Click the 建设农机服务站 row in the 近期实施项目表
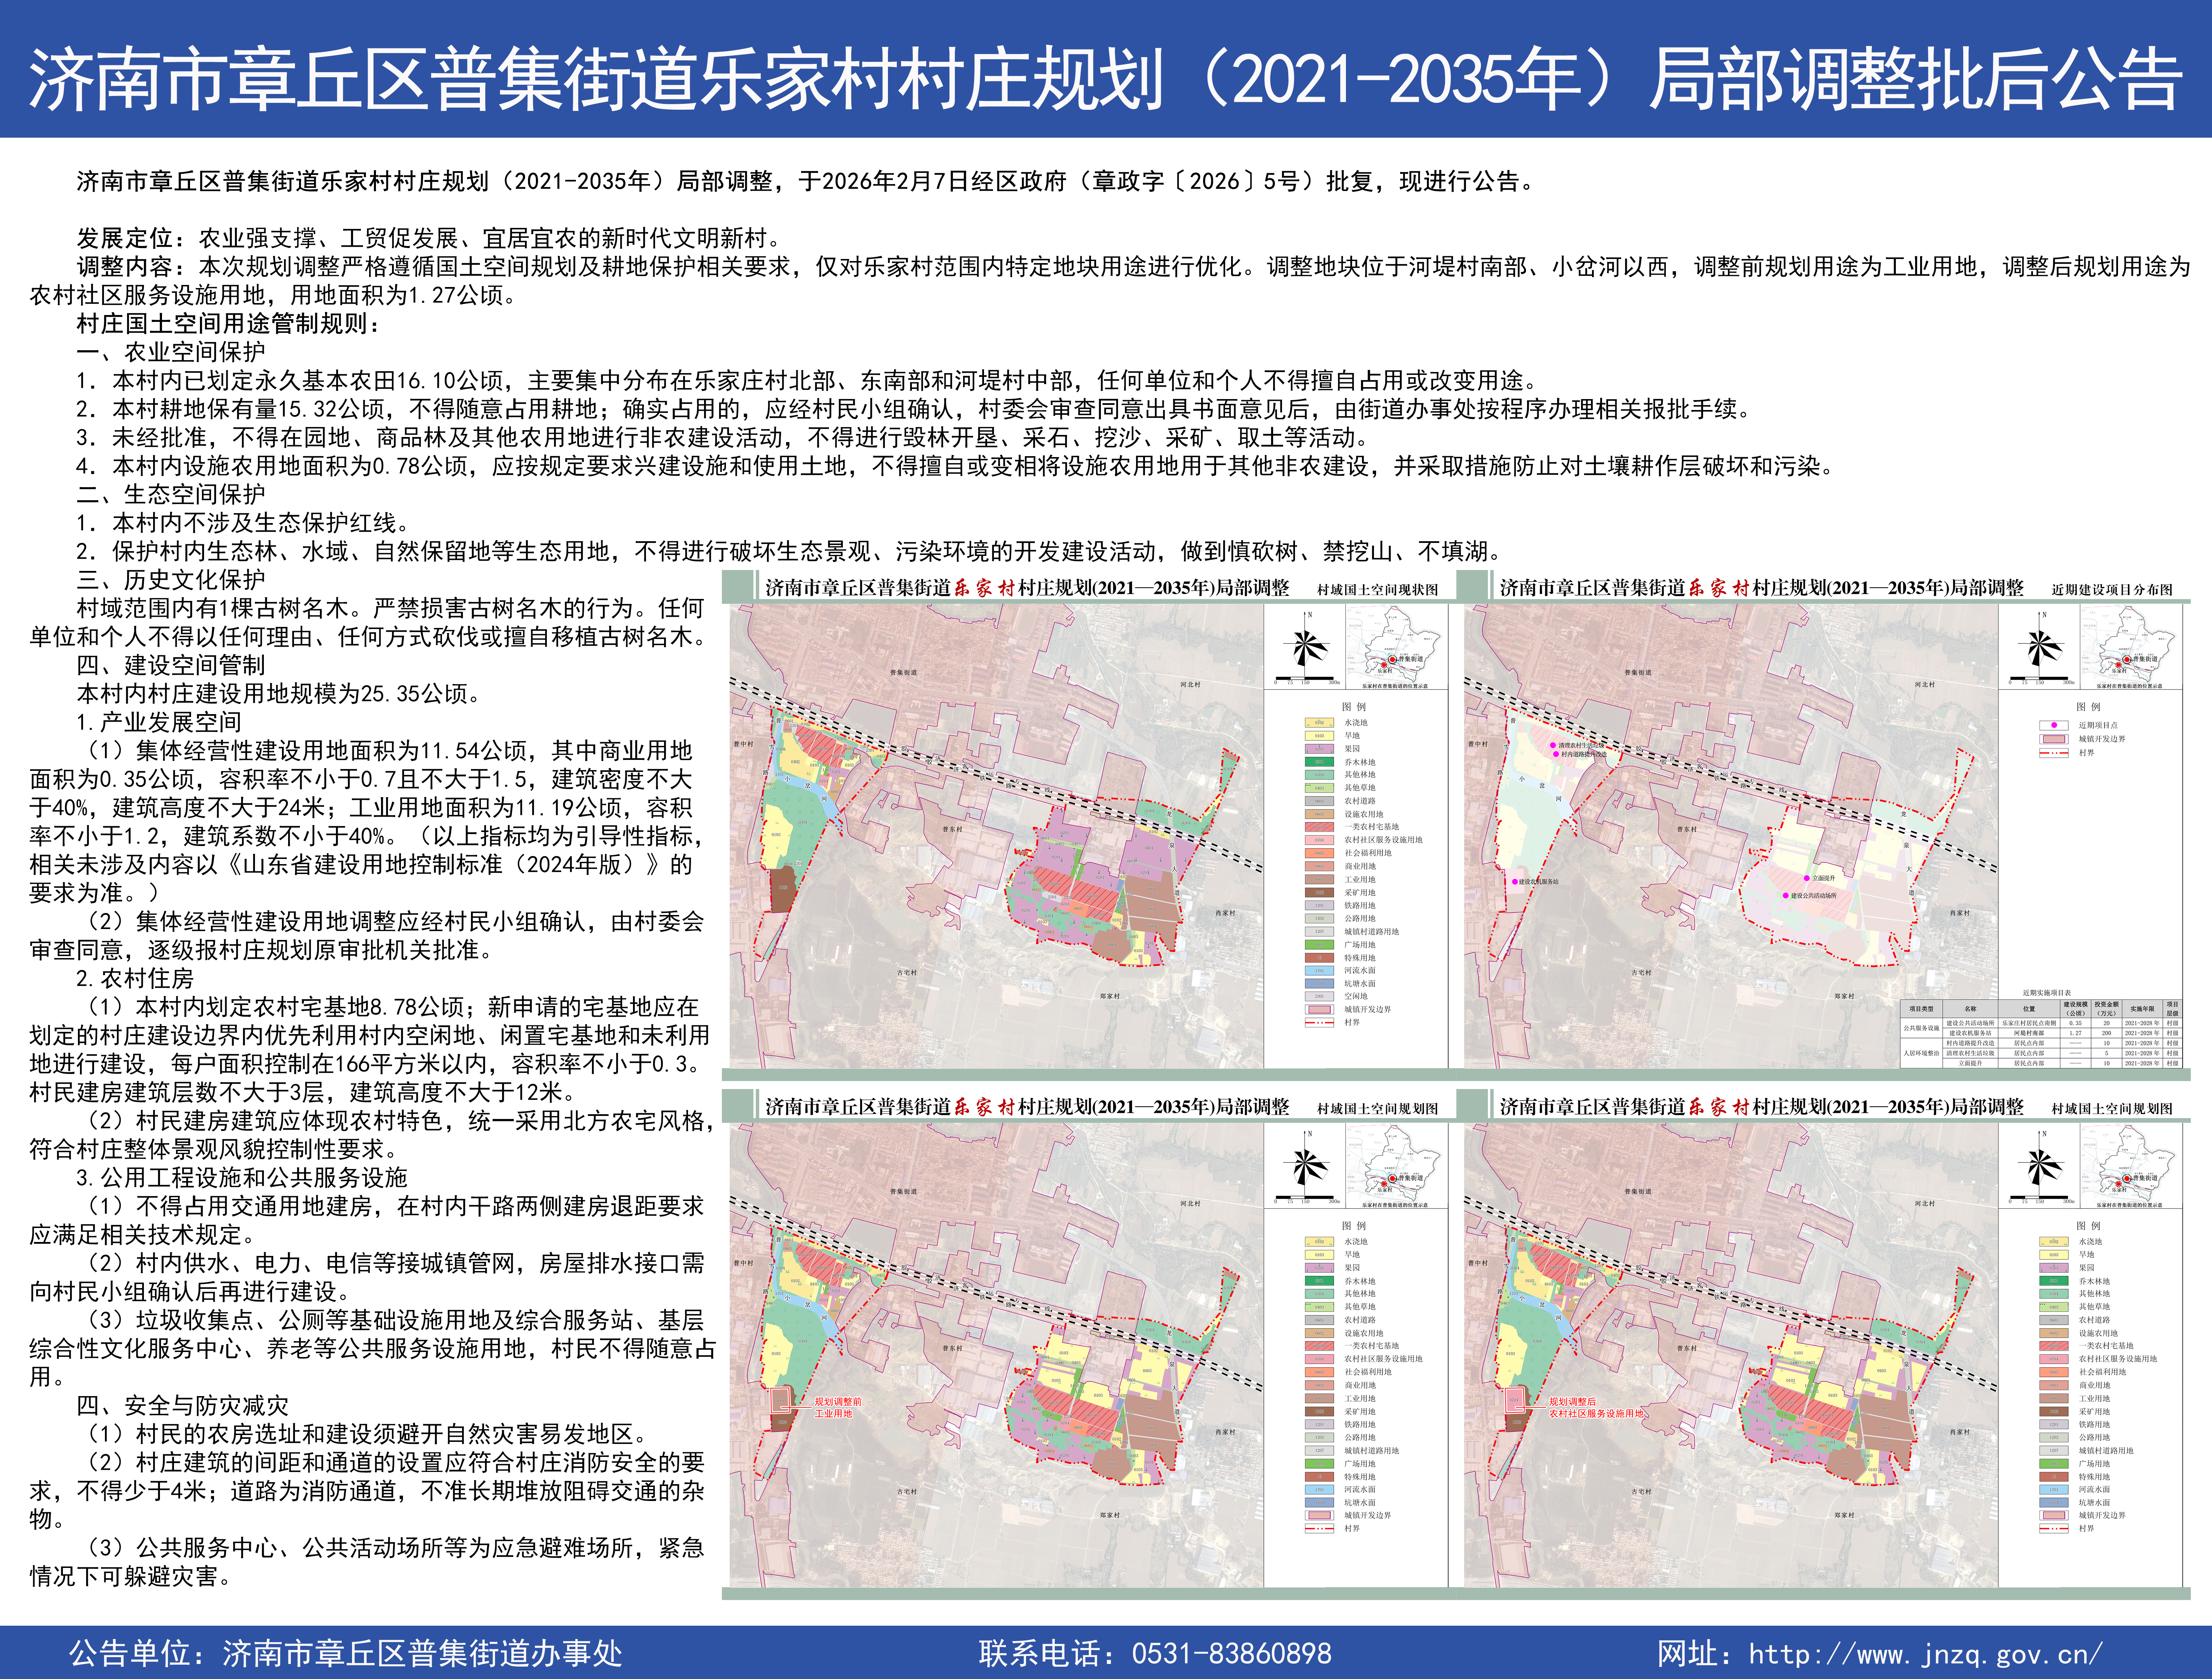 [x=1970, y=1033]
